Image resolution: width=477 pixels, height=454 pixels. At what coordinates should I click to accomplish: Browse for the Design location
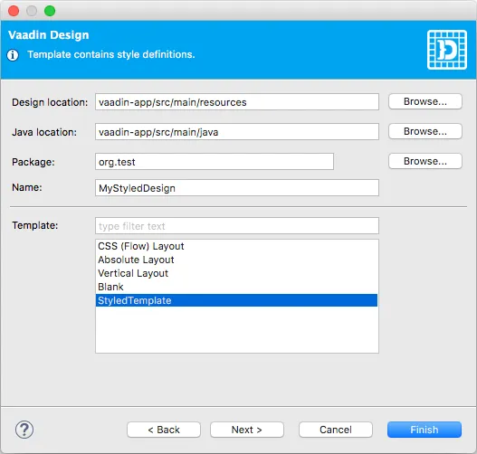pos(425,101)
